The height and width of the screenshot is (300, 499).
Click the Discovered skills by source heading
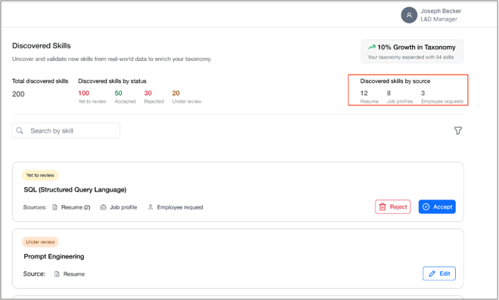point(395,81)
